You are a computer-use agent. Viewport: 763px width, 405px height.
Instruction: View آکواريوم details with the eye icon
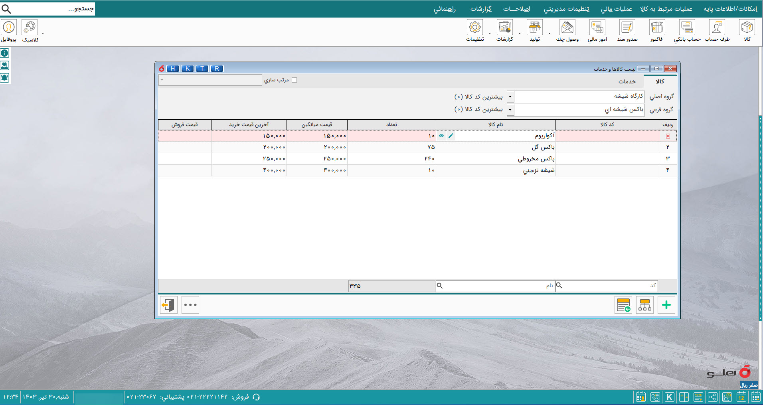(x=441, y=136)
